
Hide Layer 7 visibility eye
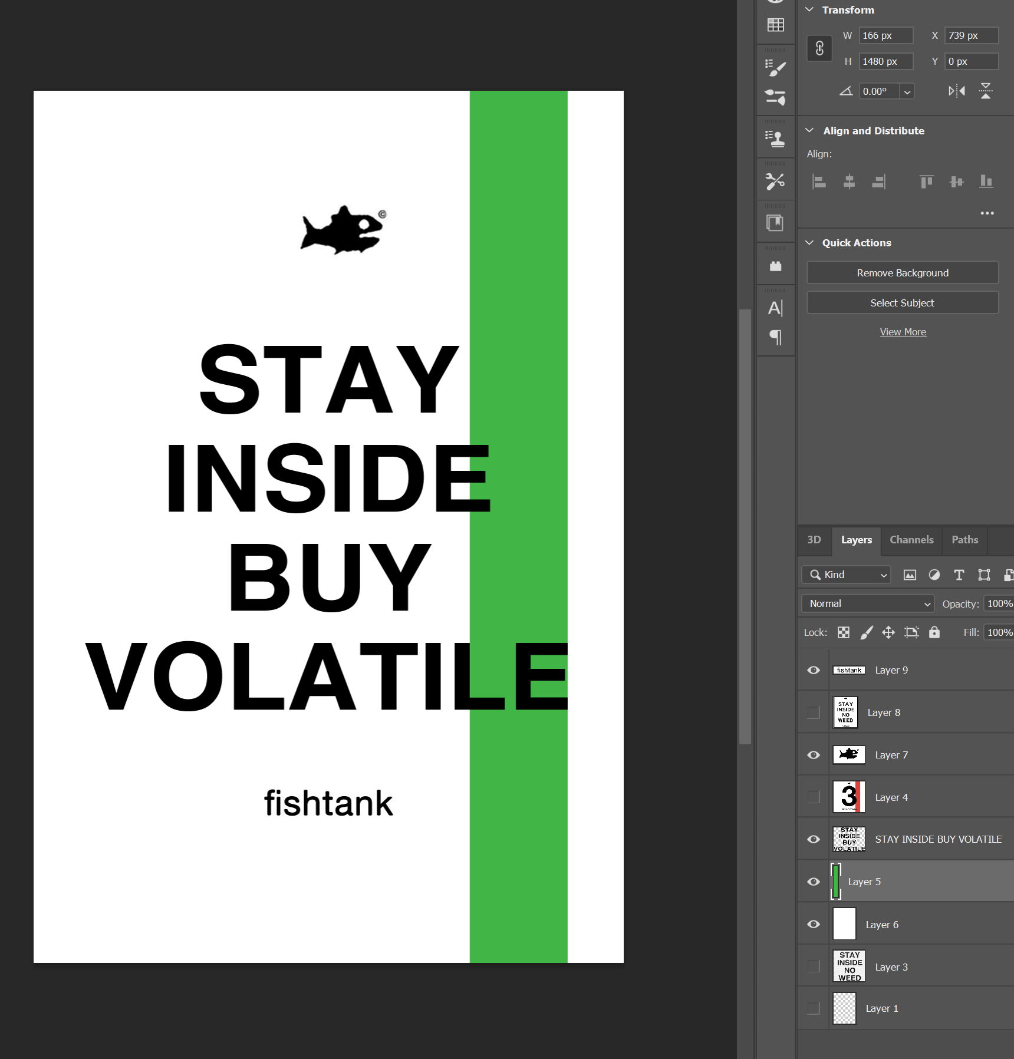[x=814, y=755]
